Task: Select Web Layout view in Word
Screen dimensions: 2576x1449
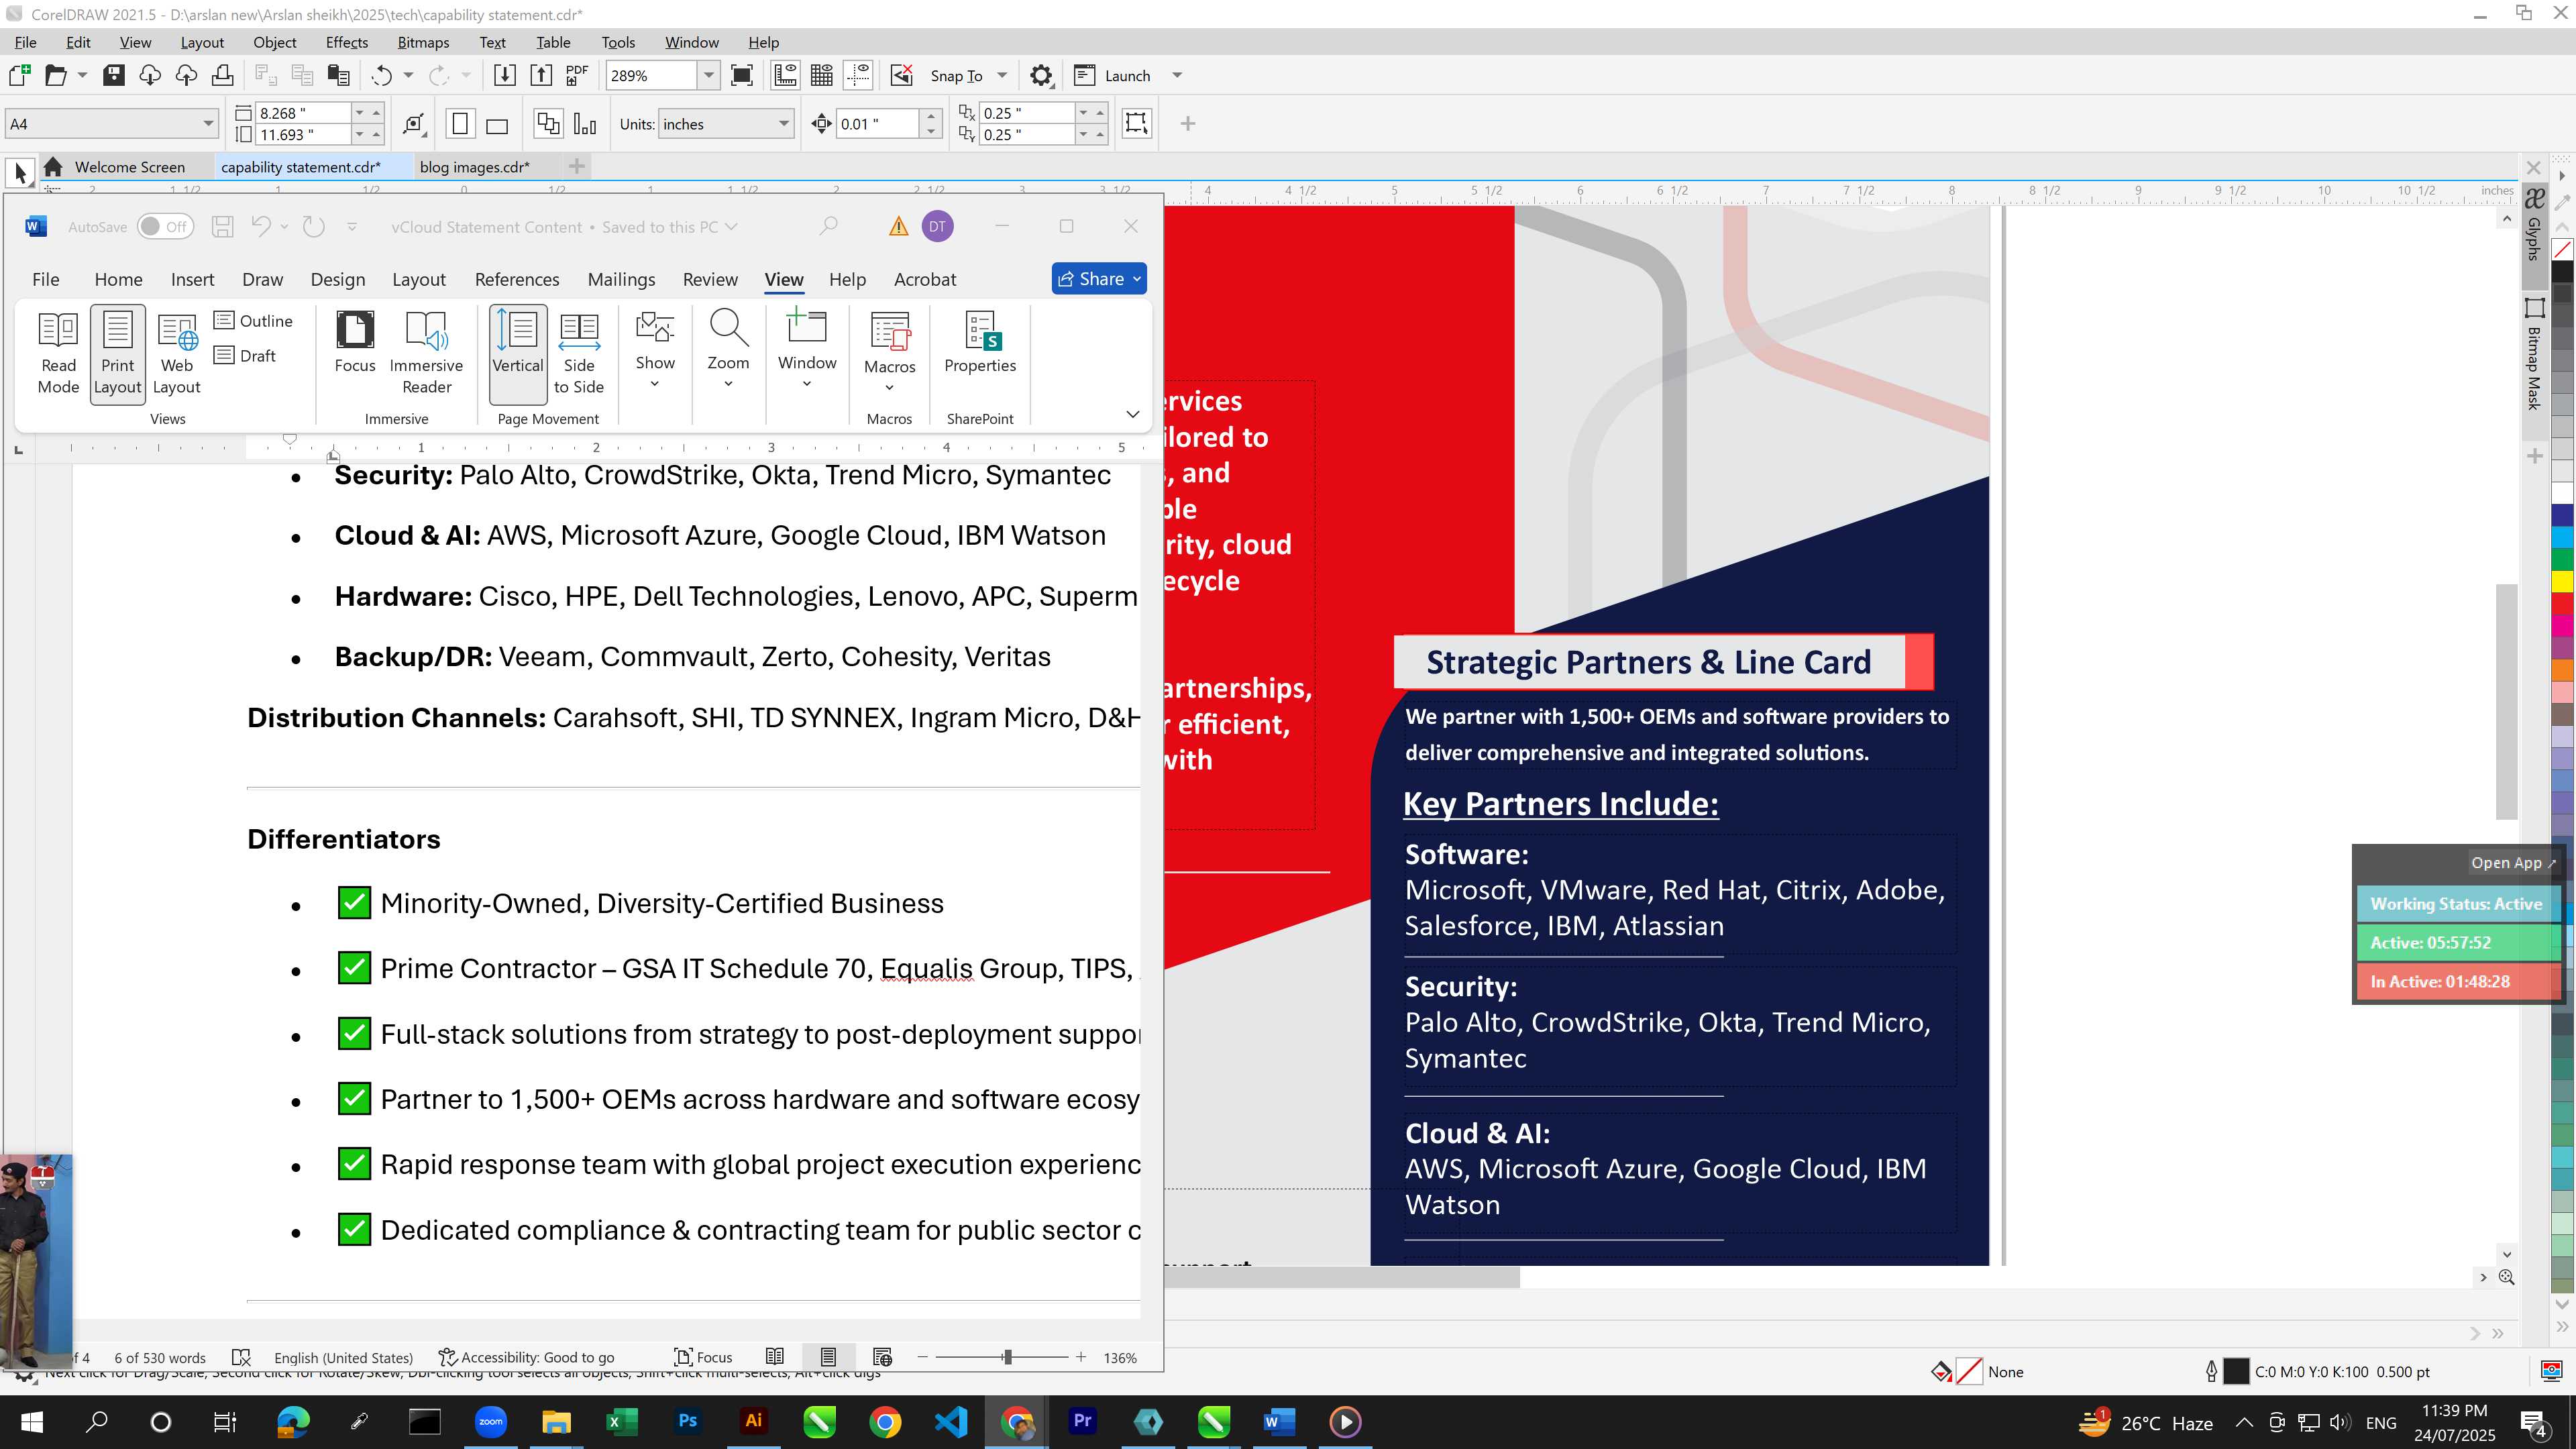Action: pos(177,354)
